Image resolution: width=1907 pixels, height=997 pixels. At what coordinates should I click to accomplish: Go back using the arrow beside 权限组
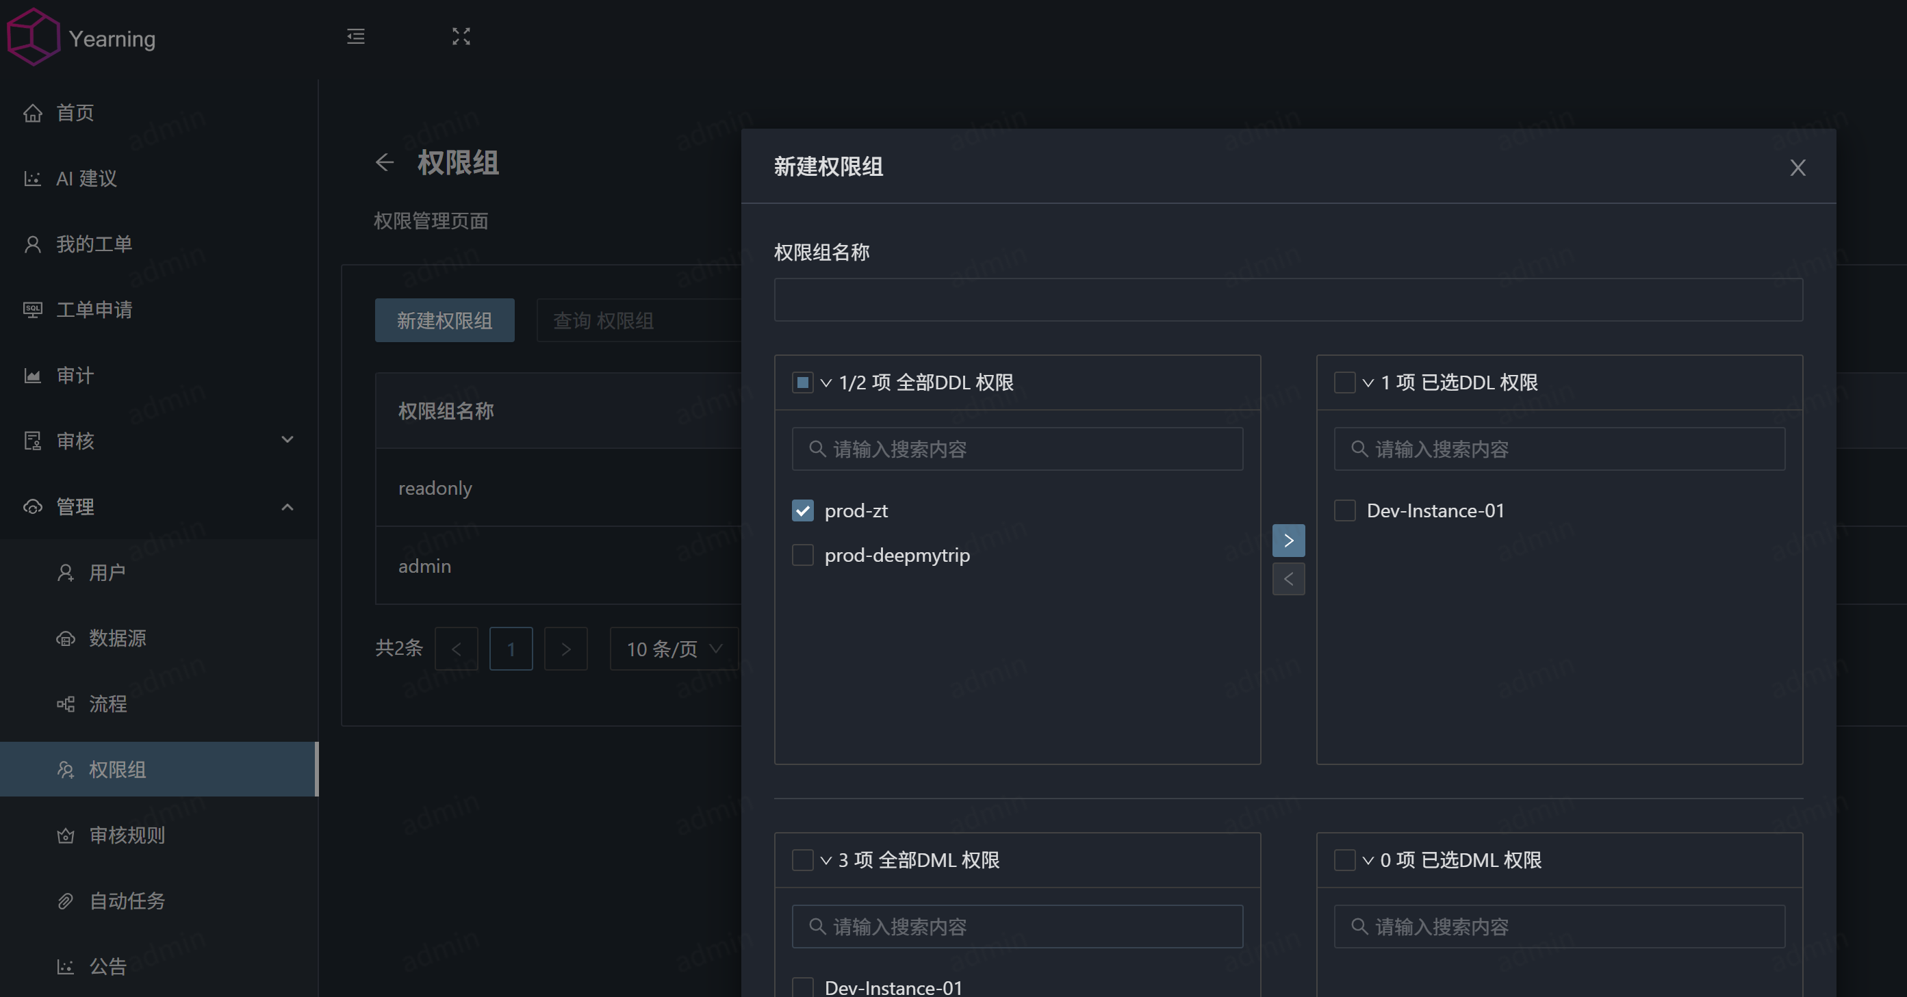384,162
